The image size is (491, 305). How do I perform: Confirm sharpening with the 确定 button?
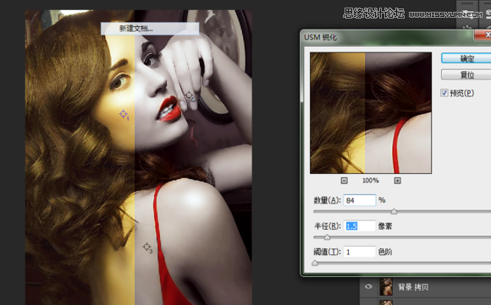click(x=466, y=58)
